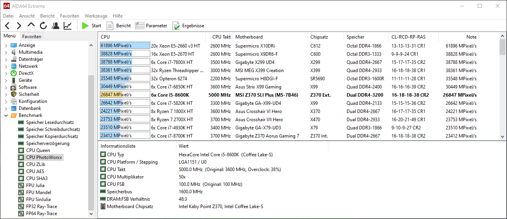The height and width of the screenshot is (219, 507).
Task: Open the Hilfe menu
Action: click(117, 16)
